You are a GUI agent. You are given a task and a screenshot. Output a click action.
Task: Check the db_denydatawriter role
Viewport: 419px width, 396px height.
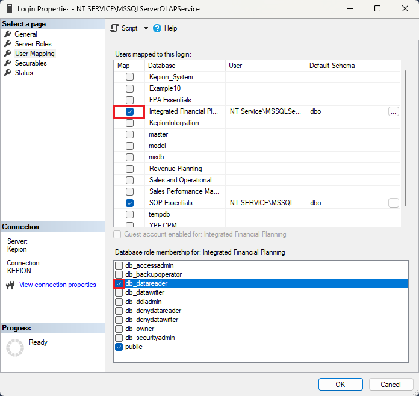[119, 320]
